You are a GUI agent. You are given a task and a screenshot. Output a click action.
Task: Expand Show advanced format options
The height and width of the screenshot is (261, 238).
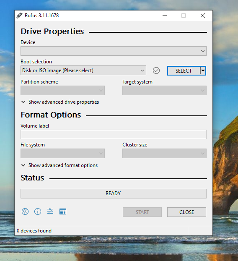(59, 165)
